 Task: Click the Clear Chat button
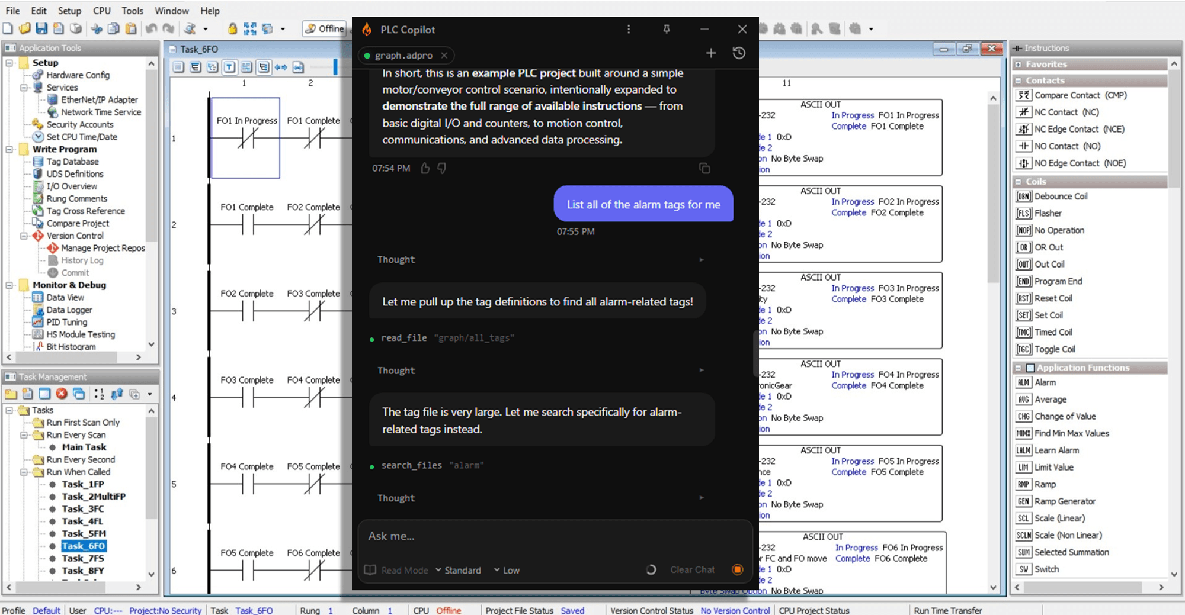[692, 569]
